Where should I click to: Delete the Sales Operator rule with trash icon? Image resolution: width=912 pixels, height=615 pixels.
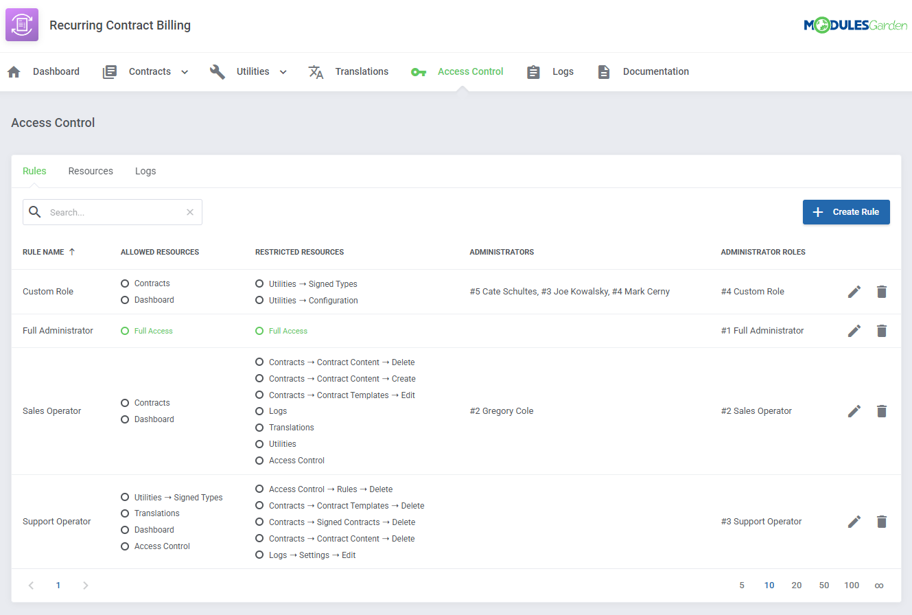coord(882,410)
